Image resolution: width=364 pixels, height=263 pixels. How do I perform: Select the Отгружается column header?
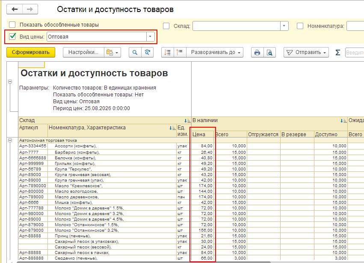tap(264, 134)
